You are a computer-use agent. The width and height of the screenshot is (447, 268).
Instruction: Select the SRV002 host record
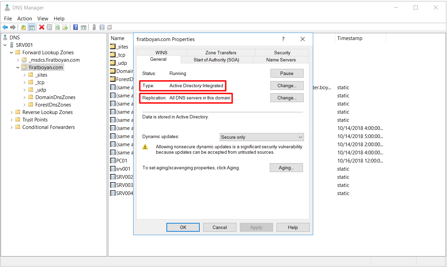tap(122, 177)
